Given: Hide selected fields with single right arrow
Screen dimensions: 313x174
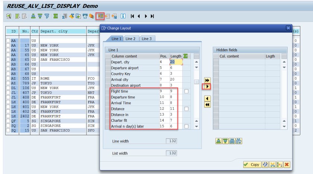Looking at the screenshot, I should (x=207, y=86).
